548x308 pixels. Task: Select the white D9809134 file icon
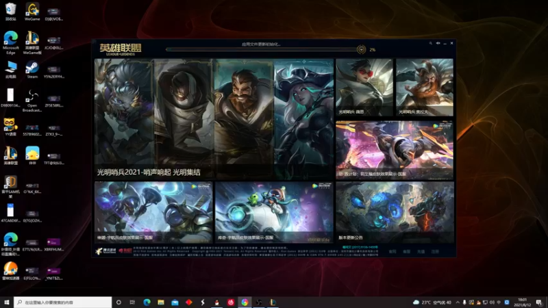[x=10, y=98]
